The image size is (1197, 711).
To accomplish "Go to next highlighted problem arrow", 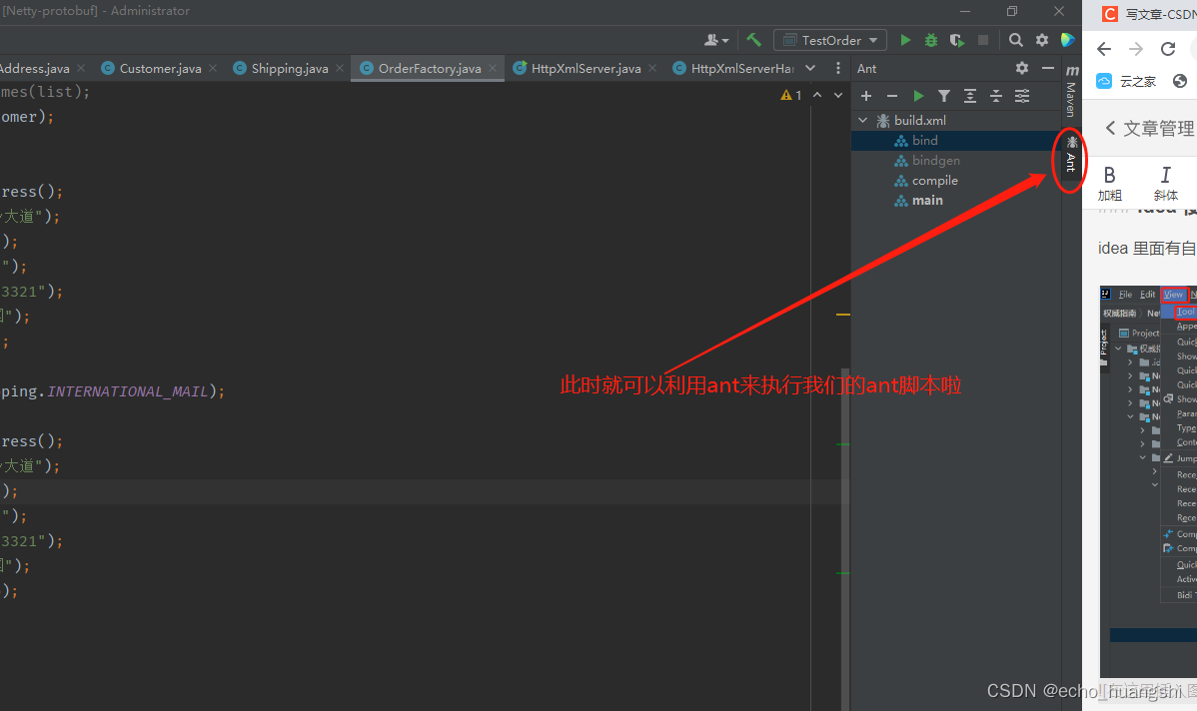I will tap(838, 95).
